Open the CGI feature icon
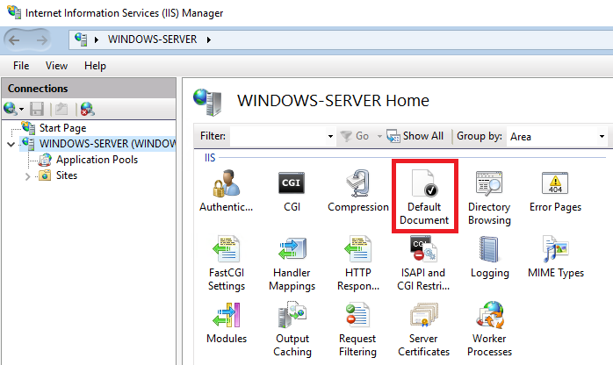 [x=292, y=191]
